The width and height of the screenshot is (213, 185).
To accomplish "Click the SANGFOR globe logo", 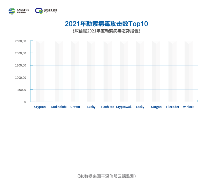I will [x=12, y=11].
